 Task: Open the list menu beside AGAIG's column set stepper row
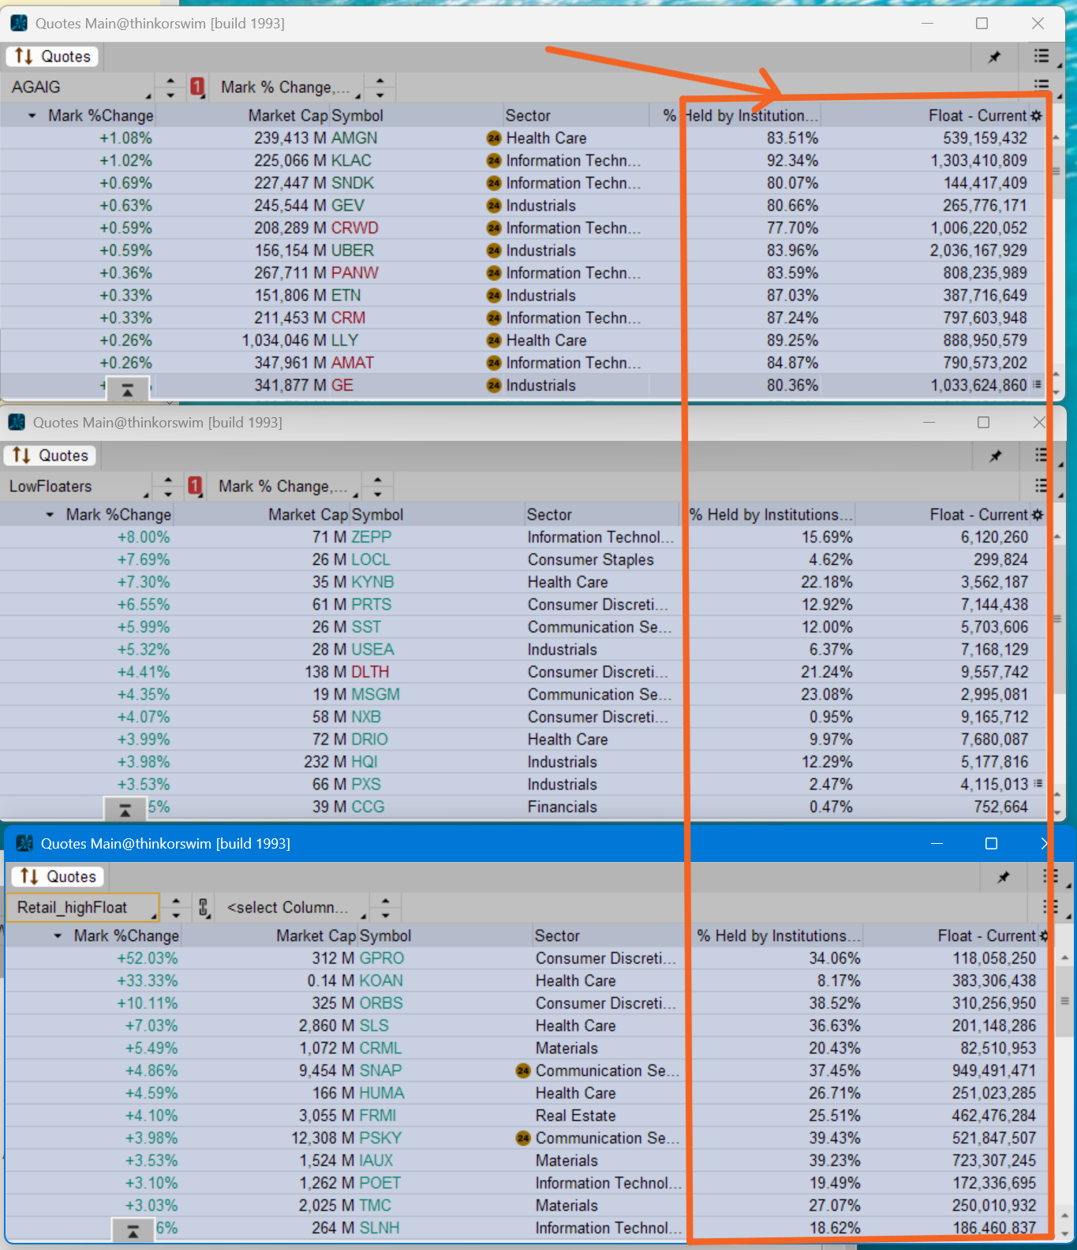coord(1041,85)
